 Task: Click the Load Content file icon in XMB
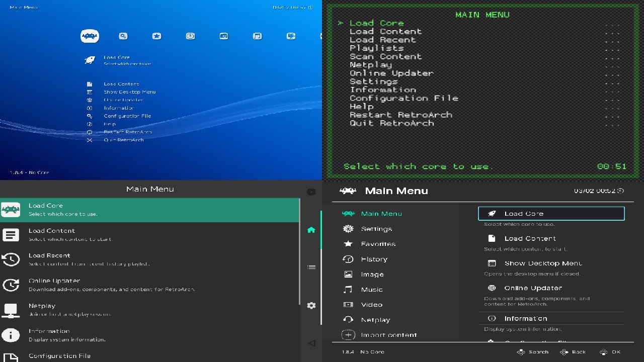[x=90, y=84]
